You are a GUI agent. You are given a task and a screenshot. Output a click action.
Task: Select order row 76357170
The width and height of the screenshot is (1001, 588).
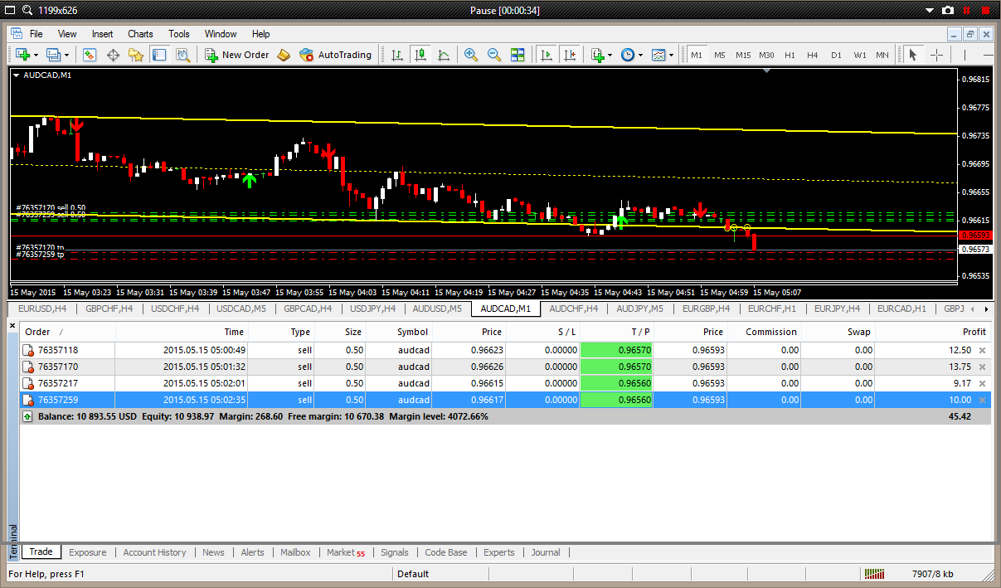pos(504,367)
